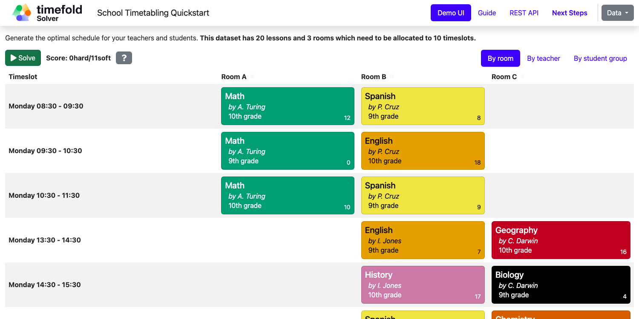Switch to the By teacher view
Image resolution: width=639 pixels, height=319 pixels.
(543, 58)
